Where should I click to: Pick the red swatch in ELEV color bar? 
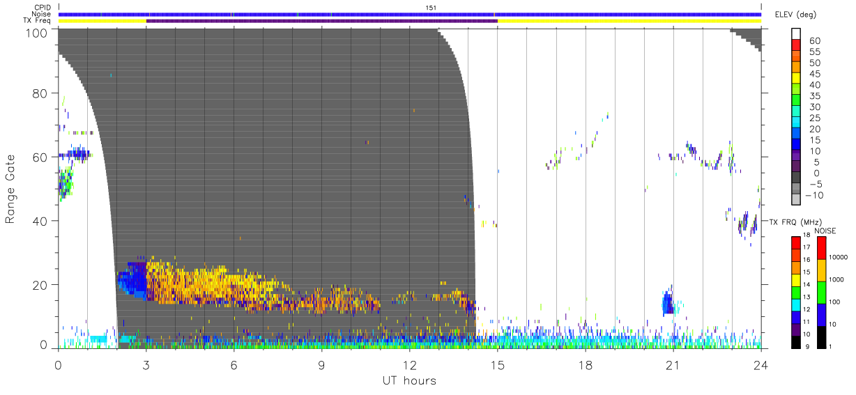pyautogui.click(x=796, y=45)
